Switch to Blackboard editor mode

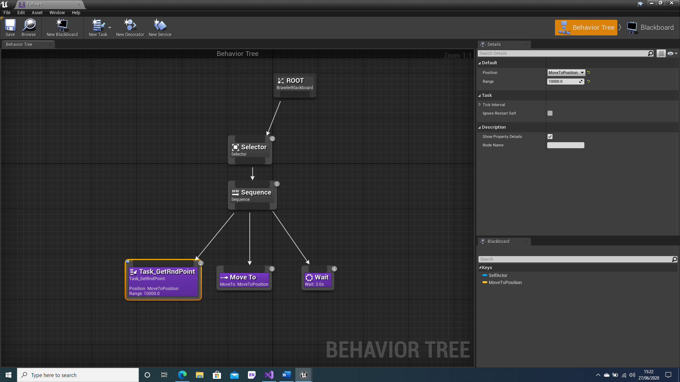click(x=651, y=28)
